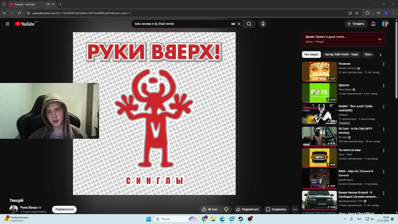398x224 pixels.
Task: Share the video with Поделиться
Action: pyautogui.click(x=248, y=209)
